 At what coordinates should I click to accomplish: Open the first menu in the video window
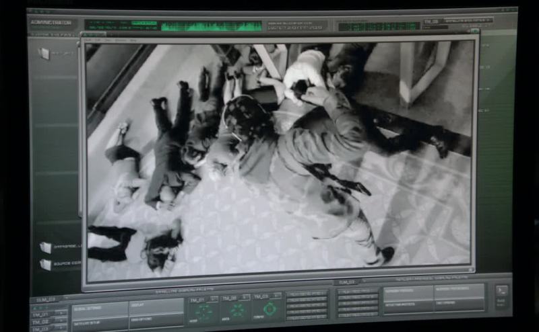coord(88,40)
